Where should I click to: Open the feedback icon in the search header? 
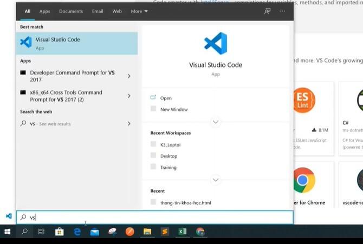(268, 11)
